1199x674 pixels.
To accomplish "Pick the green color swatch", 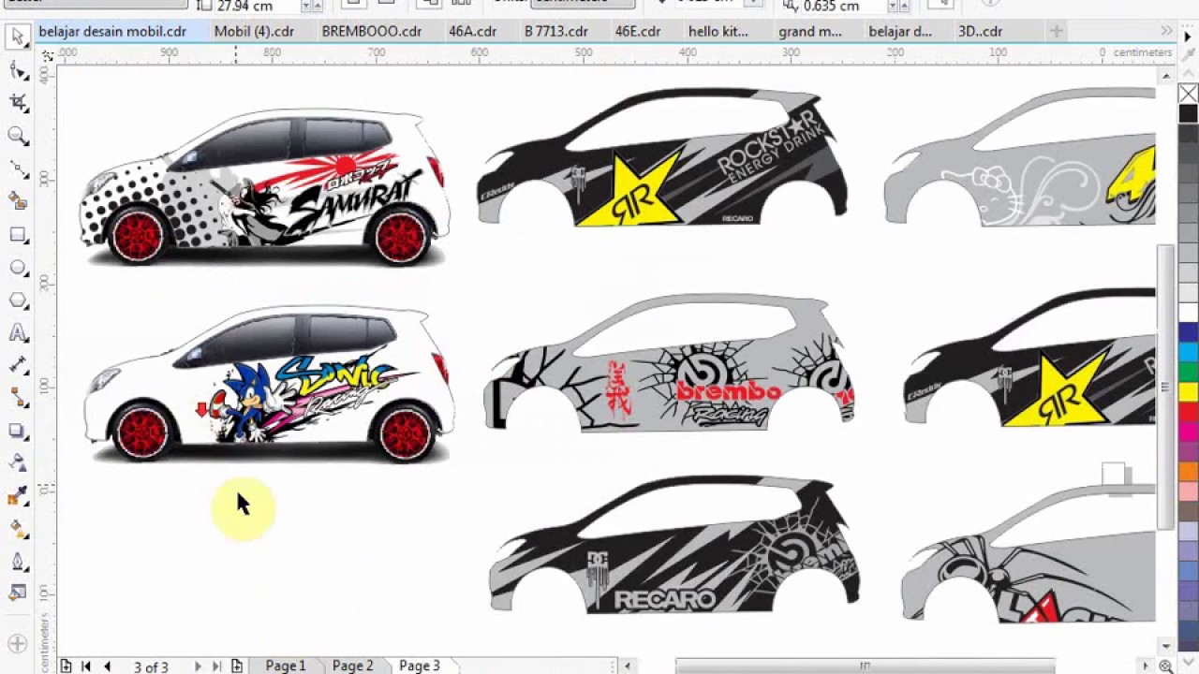I will tap(1188, 371).
